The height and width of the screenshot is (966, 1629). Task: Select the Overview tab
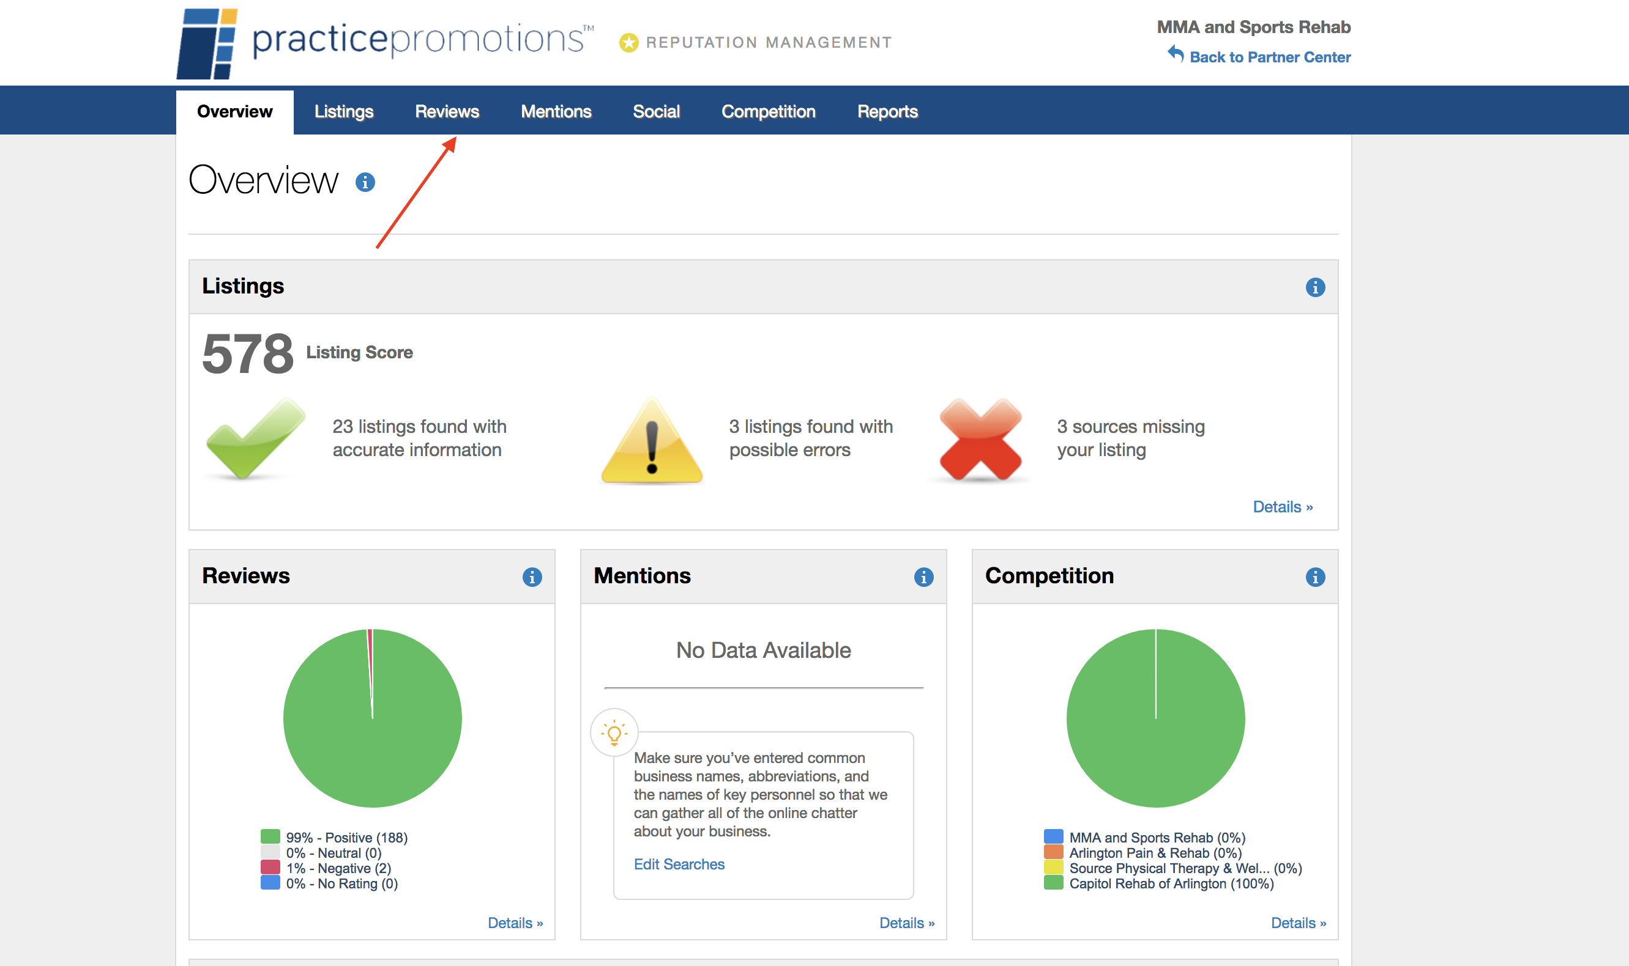point(234,112)
